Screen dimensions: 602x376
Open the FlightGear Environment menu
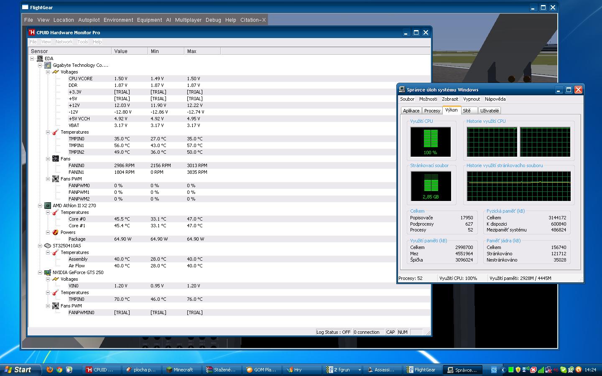(118, 20)
